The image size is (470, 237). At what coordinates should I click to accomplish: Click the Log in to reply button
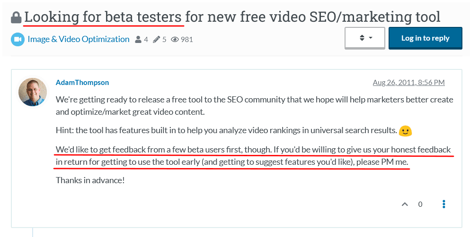click(425, 38)
